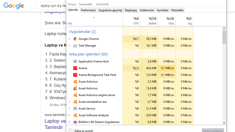Viewport: 235px width, 132px height.
Task: Expand the Avast Software Analyzer row
Action: tap(69, 115)
